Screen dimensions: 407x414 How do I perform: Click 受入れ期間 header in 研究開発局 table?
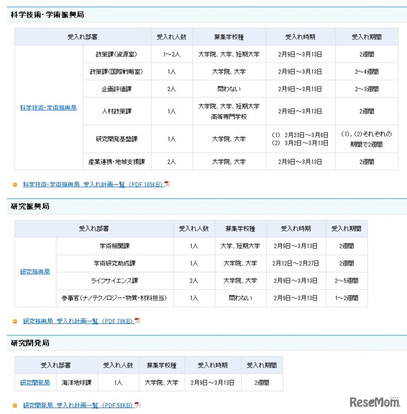(x=262, y=365)
